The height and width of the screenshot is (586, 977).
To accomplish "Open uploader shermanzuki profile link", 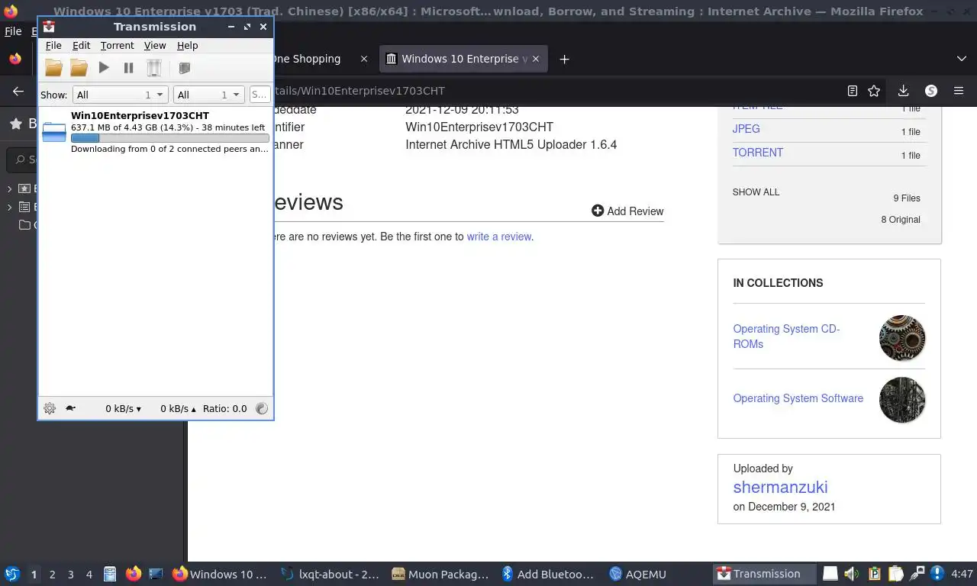I will click(780, 487).
